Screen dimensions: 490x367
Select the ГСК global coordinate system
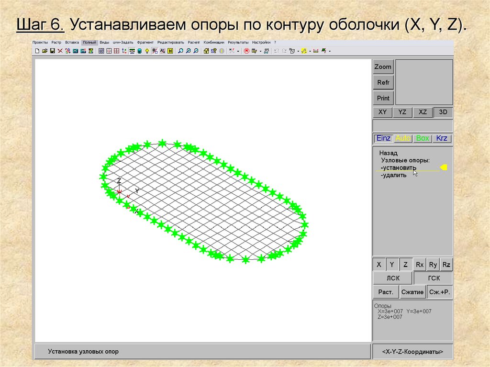coord(434,278)
